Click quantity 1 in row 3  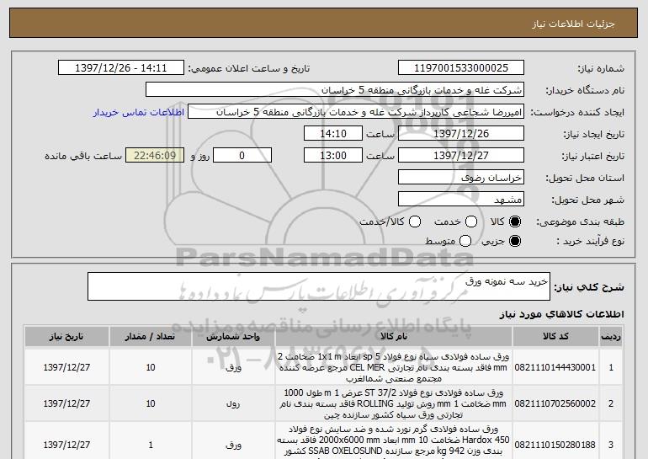point(151,445)
